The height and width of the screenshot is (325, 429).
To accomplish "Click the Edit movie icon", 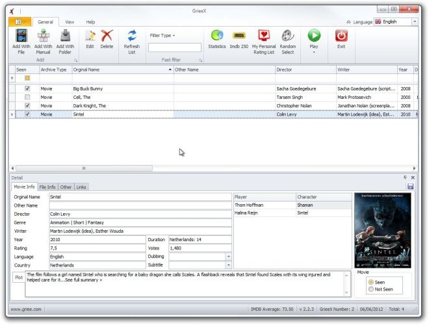I will click(x=90, y=36).
